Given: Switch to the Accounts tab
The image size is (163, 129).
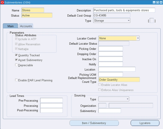Looking at the screenshot, I should click(x=26, y=26).
